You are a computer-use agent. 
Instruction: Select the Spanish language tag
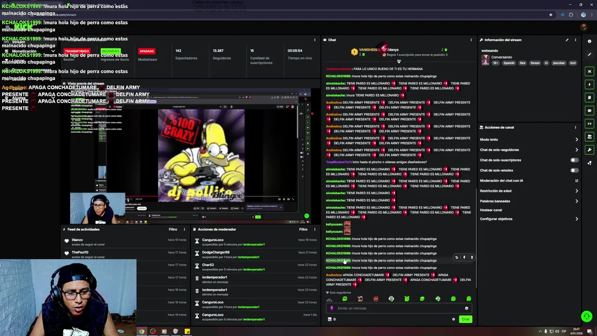pyautogui.click(x=508, y=63)
